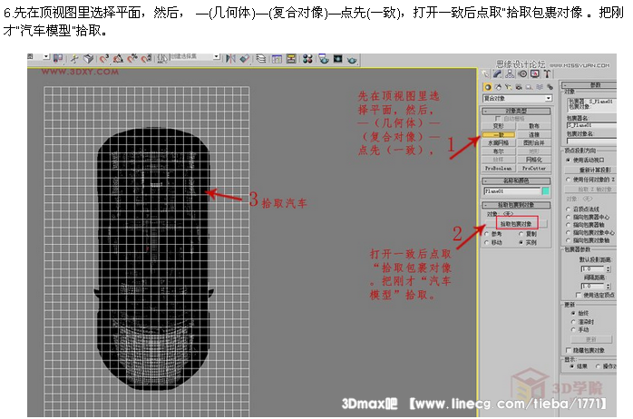Select the 实例 radio button
Screen dimensions: 633x419
[521, 242]
